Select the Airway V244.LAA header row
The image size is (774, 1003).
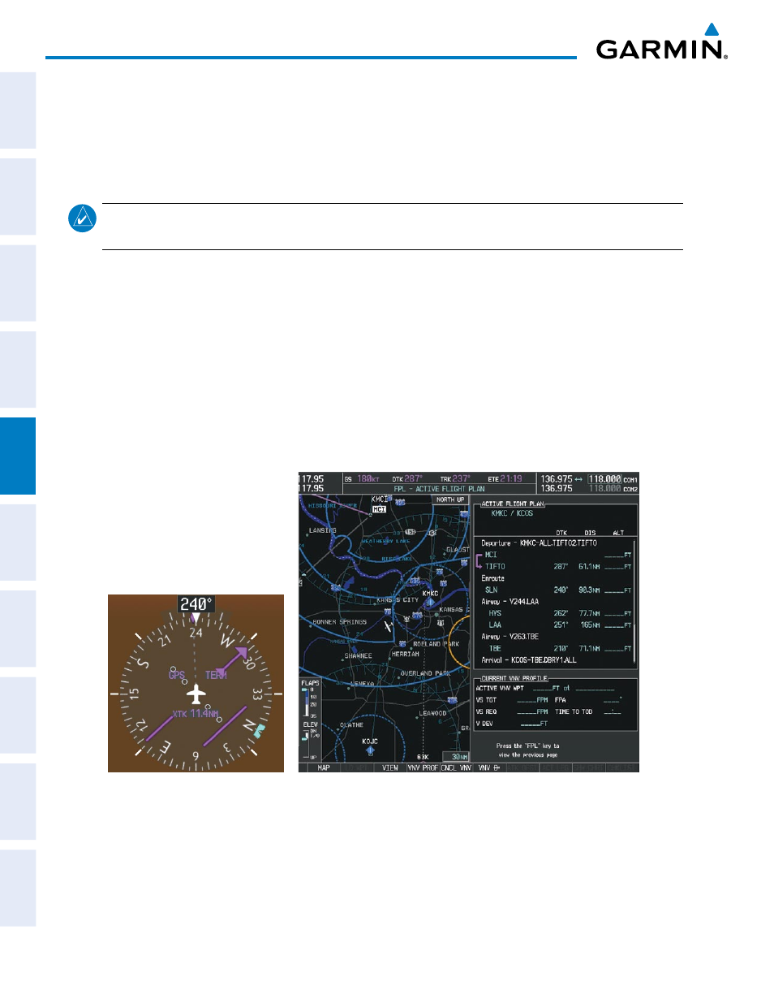point(510,602)
